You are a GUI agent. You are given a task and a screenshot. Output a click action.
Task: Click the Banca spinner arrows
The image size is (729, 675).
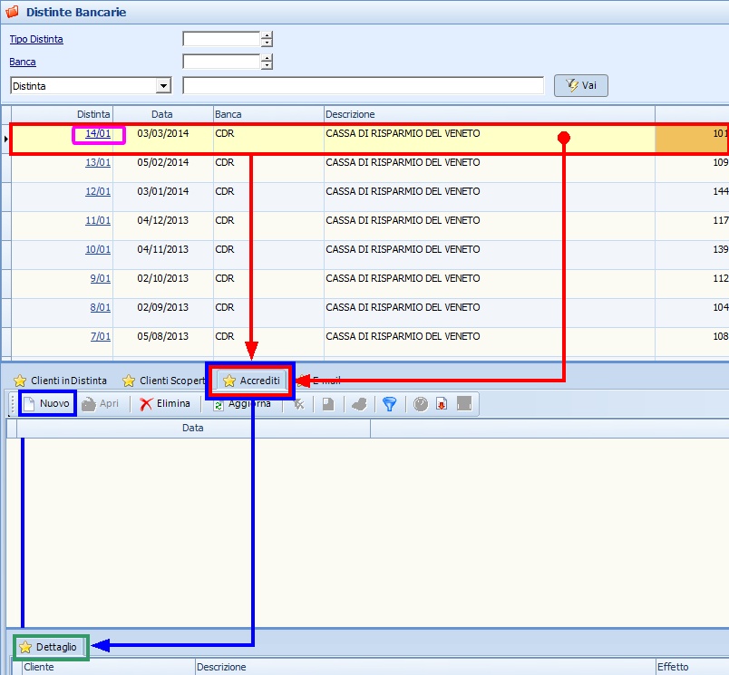tap(267, 63)
